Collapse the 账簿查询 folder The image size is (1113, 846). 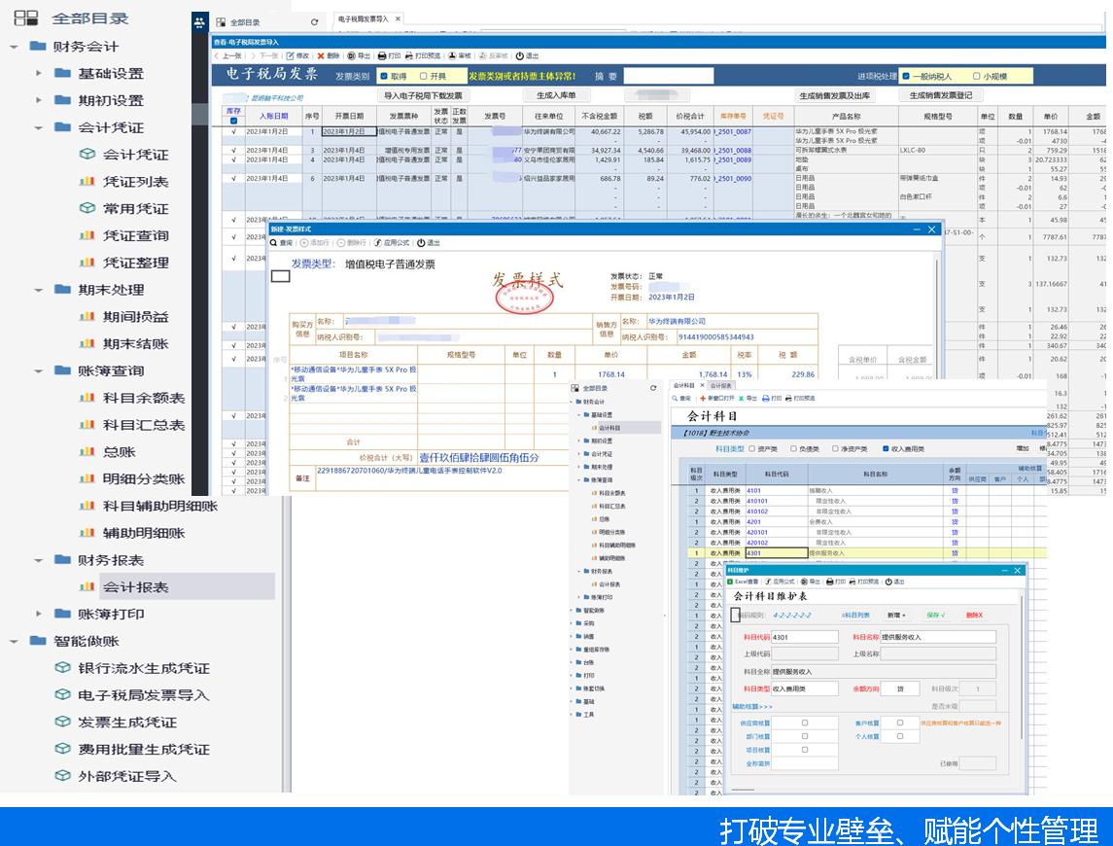pyautogui.click(x=38, y=370)
